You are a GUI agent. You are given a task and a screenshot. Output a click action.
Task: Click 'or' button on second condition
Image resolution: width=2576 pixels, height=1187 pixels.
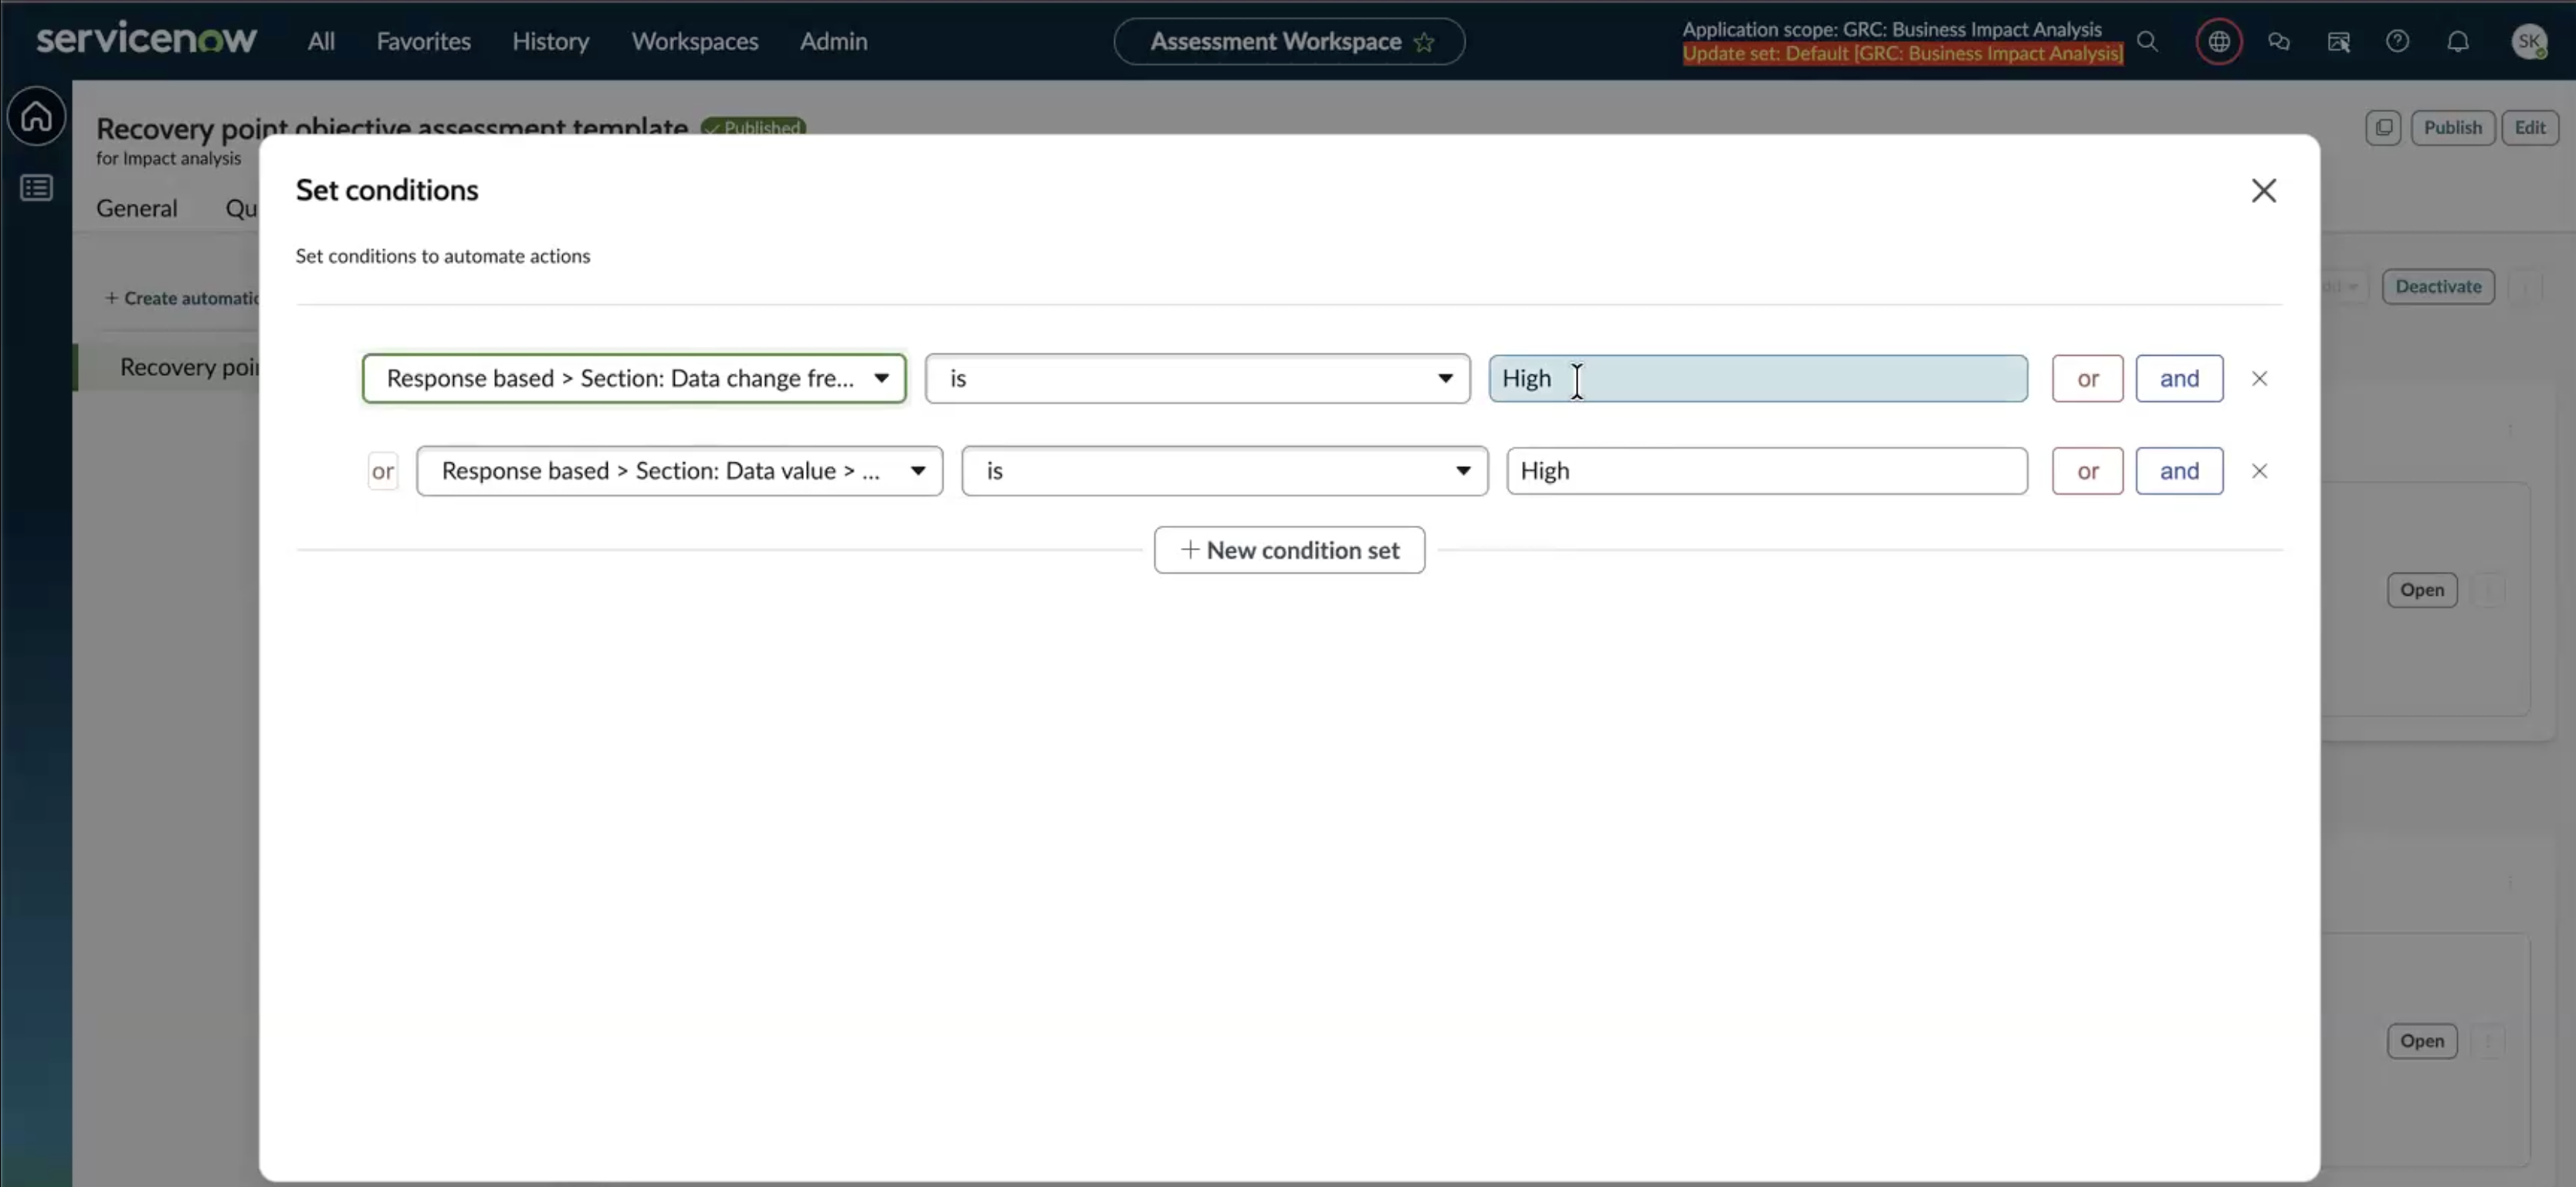coord(2087,471)
